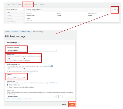Screen dimensions: 123x109
Task: Save the basic settings
Action: pyautogui.click(x=72, y=104)
